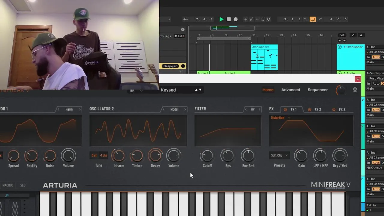Click the loop brace above bars 7-10
Image resolution: width=384 pixels, height=216 pixels.
tap(224, 38)
